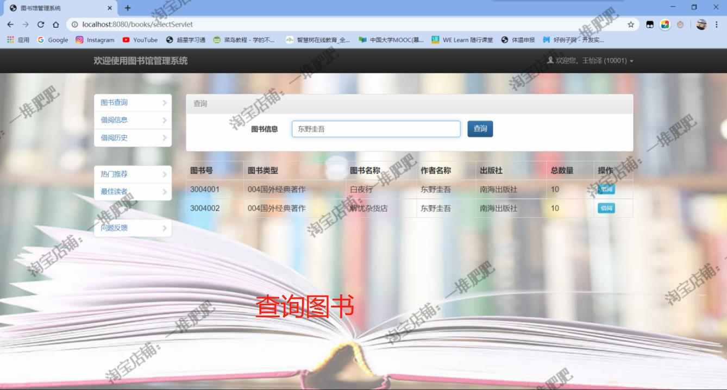This screenshot has height=390, width=727.
Task: Click the 查询 panel heading
Action: 410,104
